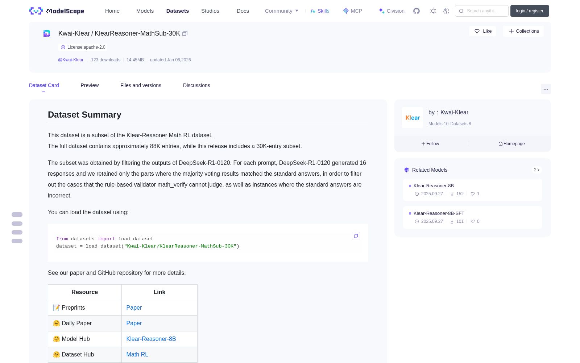This screenshot has width=580, height=363.
Task: Jump using the first outline navigation bar
Action: click(17, 215)
